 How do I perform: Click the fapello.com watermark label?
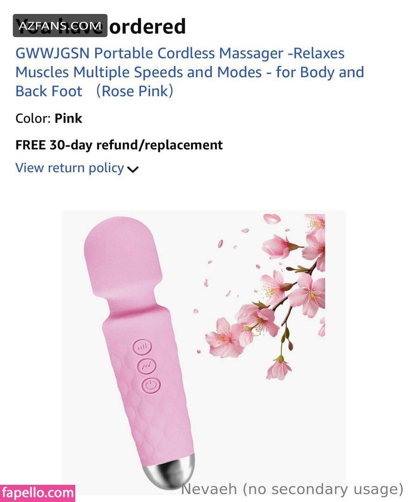click(x=38, y=493)
